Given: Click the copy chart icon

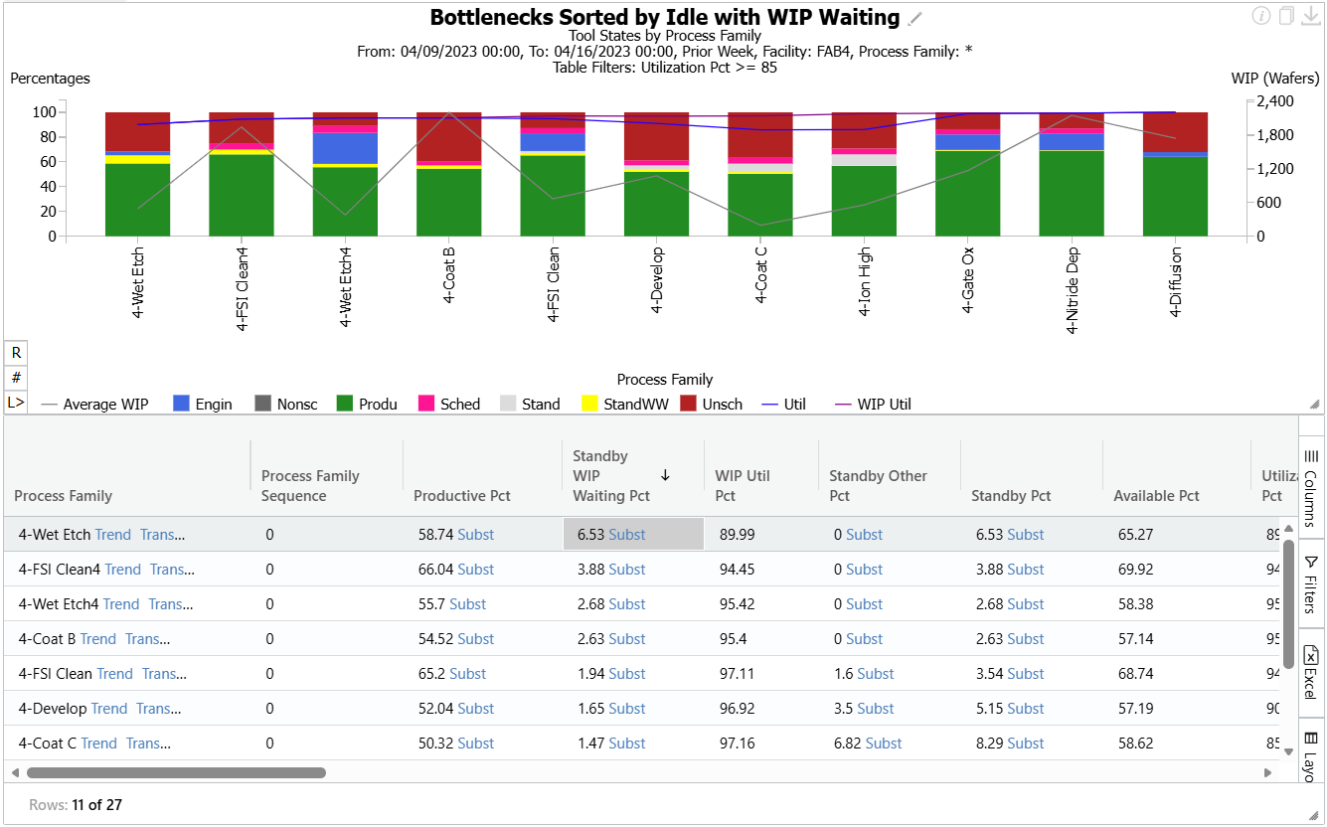Looking at the screenshot, I should 1287,15.
